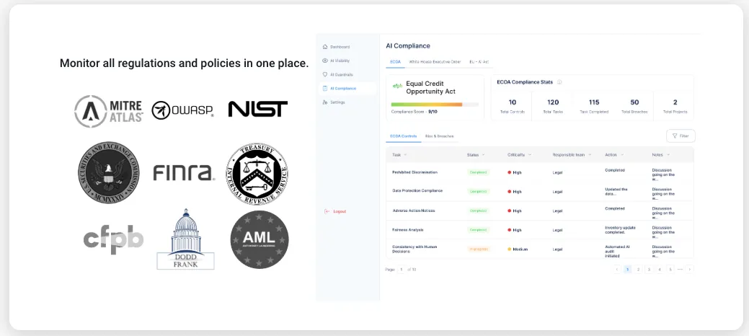Screen dimensions: 749x336
Task: Select the ECOA tab
Action: point(395,62)
